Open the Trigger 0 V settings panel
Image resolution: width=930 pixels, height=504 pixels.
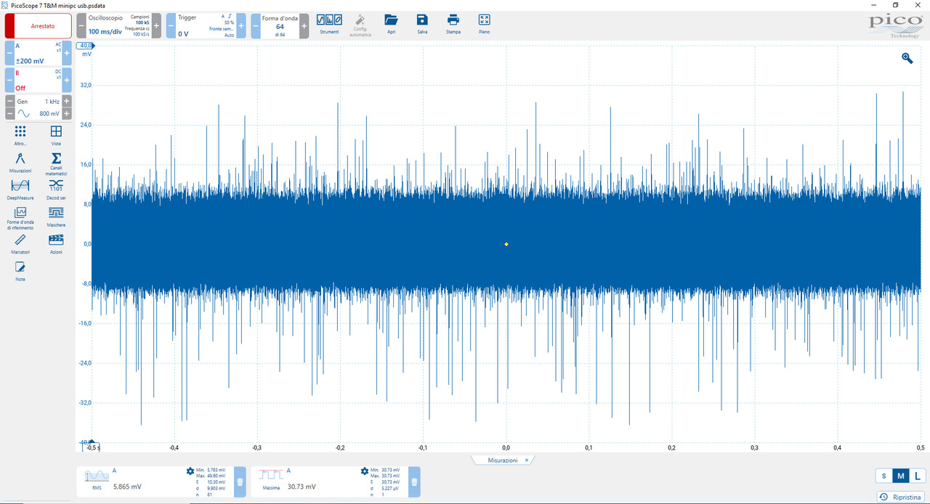206,25
